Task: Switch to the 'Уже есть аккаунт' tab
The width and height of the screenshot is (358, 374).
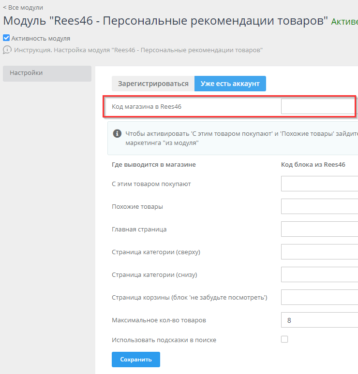Action: 230,84
